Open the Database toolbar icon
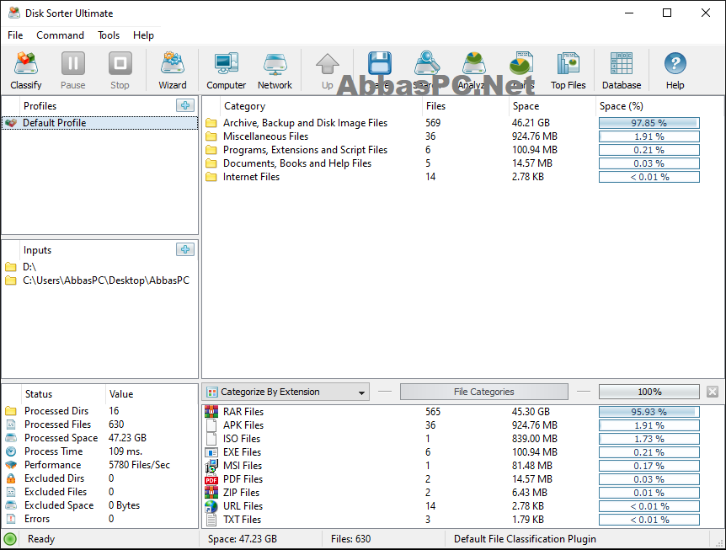Image resolution: width=726 pixels, height=550 pixels. coord(622,71)
